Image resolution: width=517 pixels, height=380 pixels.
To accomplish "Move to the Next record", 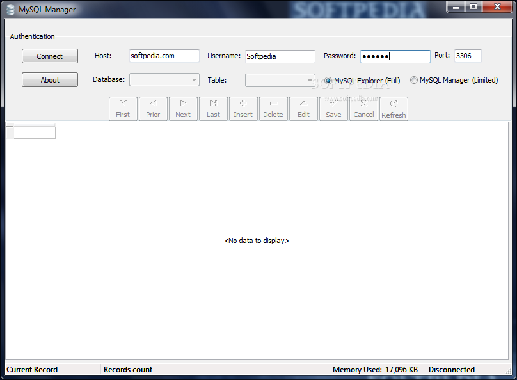I will [x=183, y=109].
